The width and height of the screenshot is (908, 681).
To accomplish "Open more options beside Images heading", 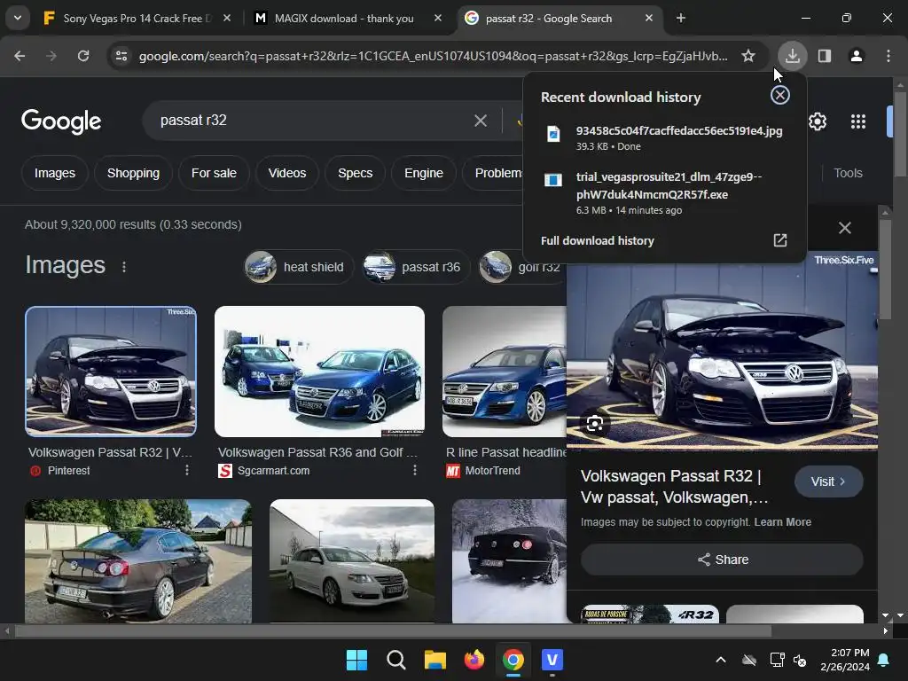I will (124, 266).
